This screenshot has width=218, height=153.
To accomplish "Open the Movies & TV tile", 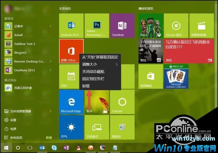I will [202, 26].
